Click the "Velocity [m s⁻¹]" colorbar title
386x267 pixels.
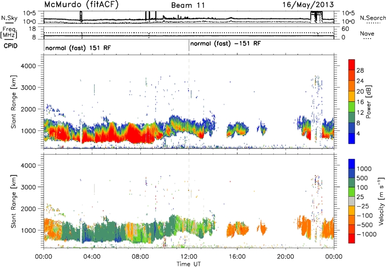point(381,201)
